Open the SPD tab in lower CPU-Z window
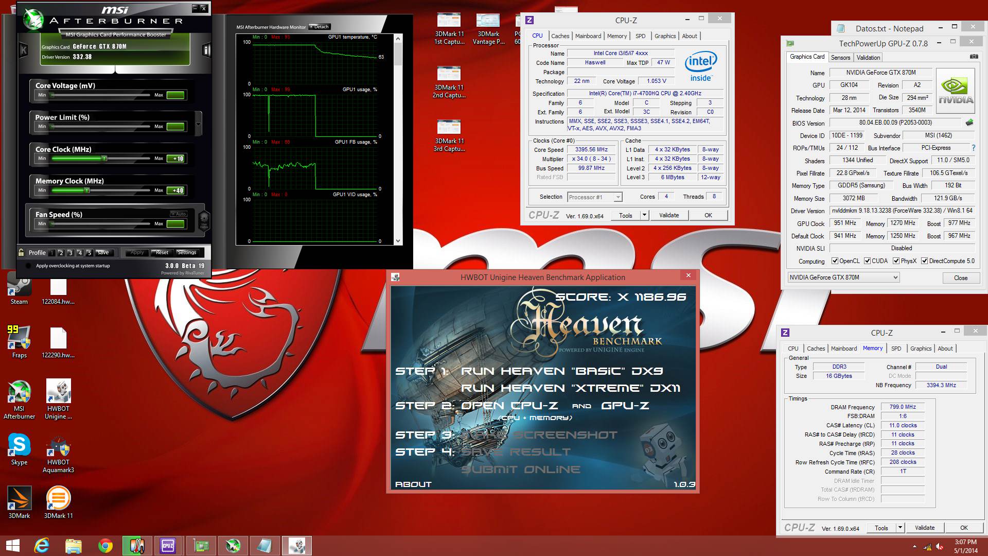 click(x=896, y=349)
